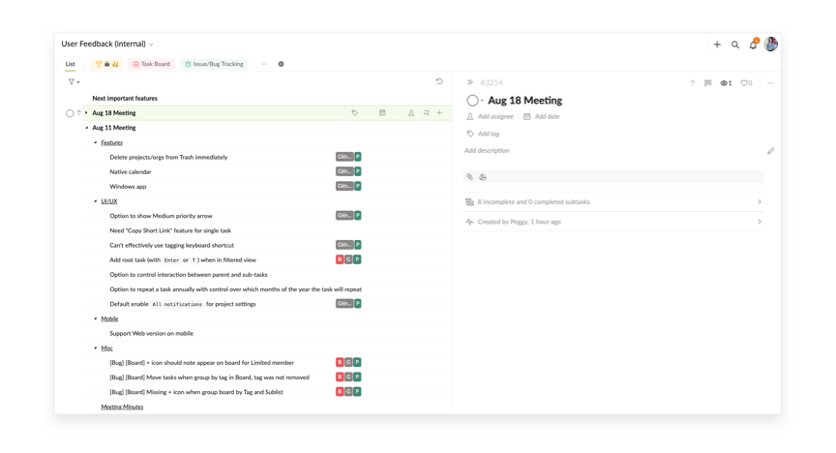This screenshot has height=453, width=836.
Task: Mark Aug 18 Meeting complete in the detail pane
Action: click(x=472, y=101)
